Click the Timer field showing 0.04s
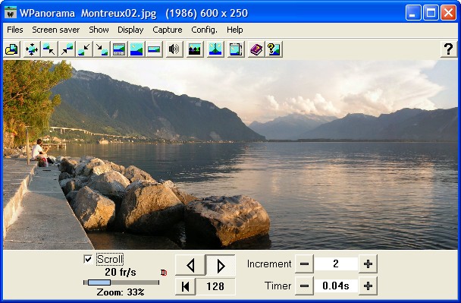Screen dimensions: 461x303 [336, 286]
